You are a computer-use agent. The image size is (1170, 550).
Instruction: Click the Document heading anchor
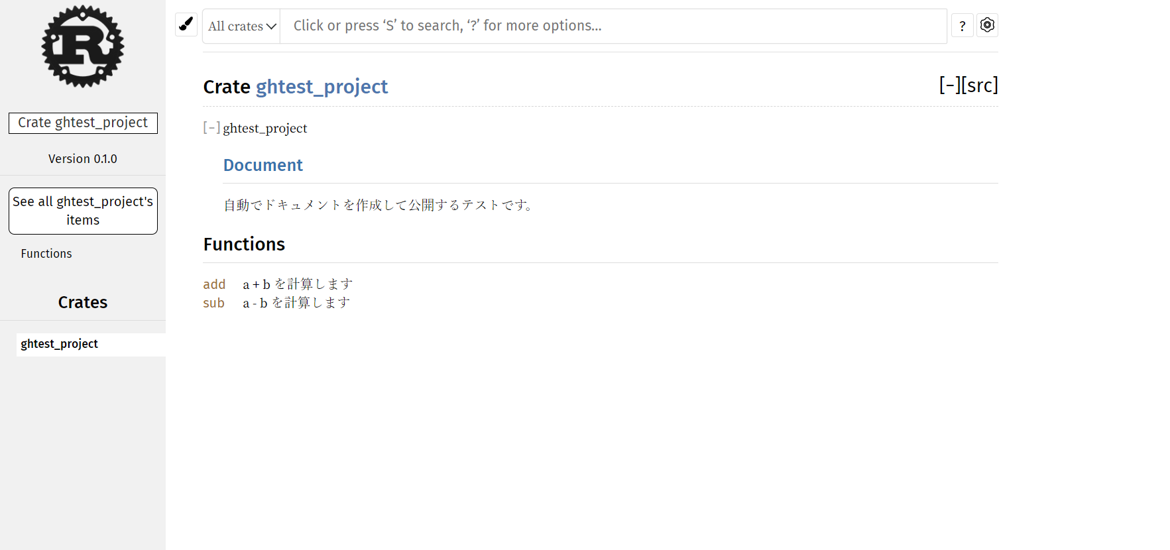(263, 165)
